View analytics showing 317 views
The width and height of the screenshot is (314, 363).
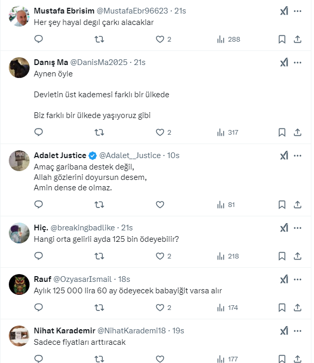coord(228,132)
